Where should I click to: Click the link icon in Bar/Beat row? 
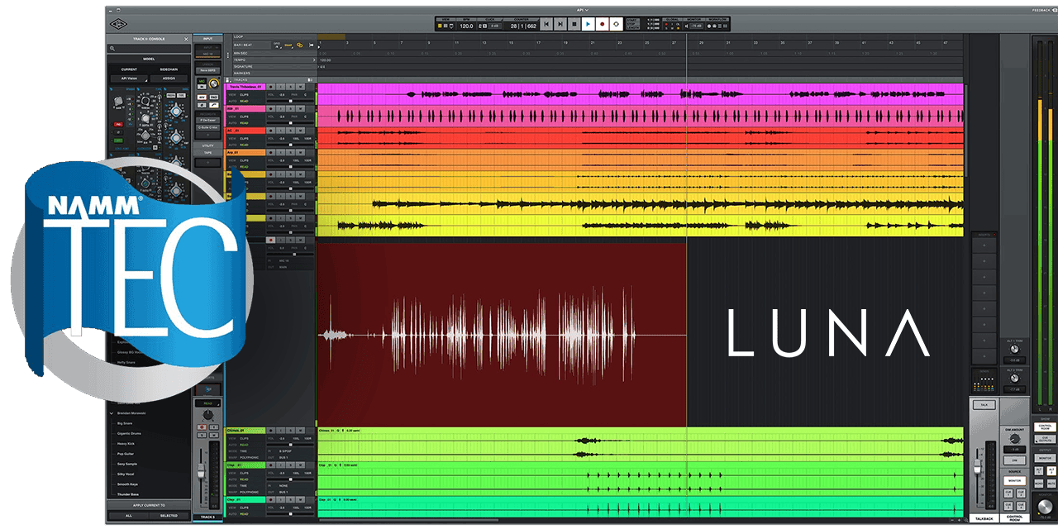tap(299, 45)
